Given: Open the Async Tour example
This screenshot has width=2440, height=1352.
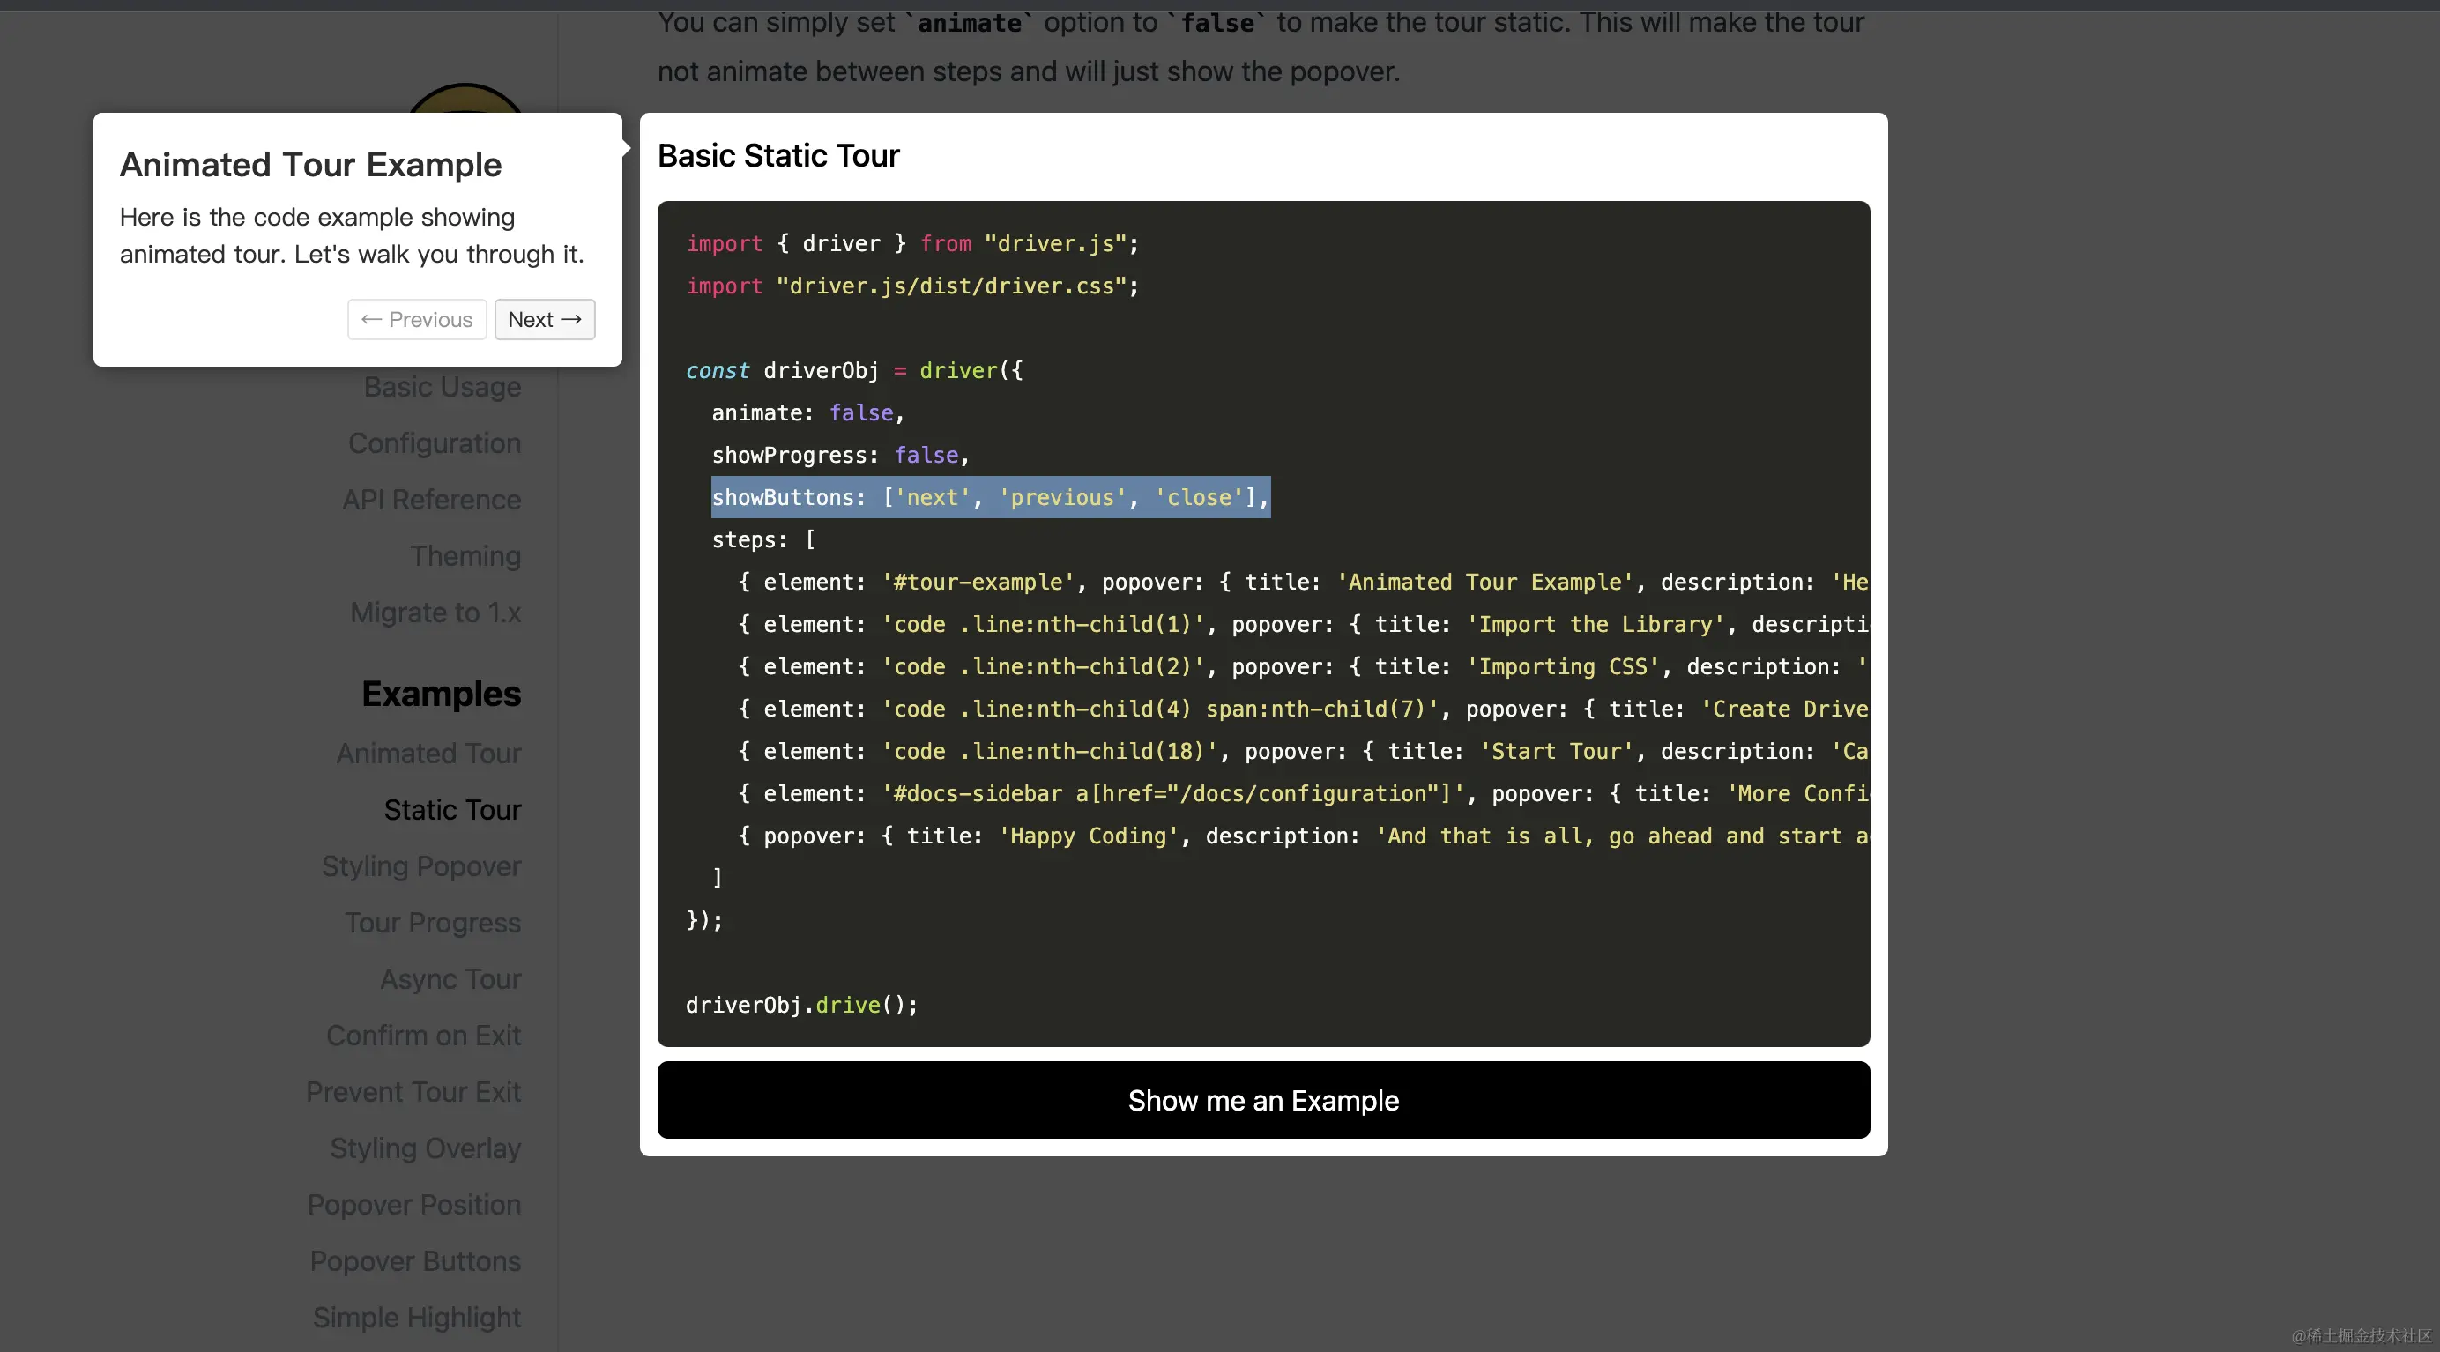Looking at the screenshot, I should click(x=450, y=979).
